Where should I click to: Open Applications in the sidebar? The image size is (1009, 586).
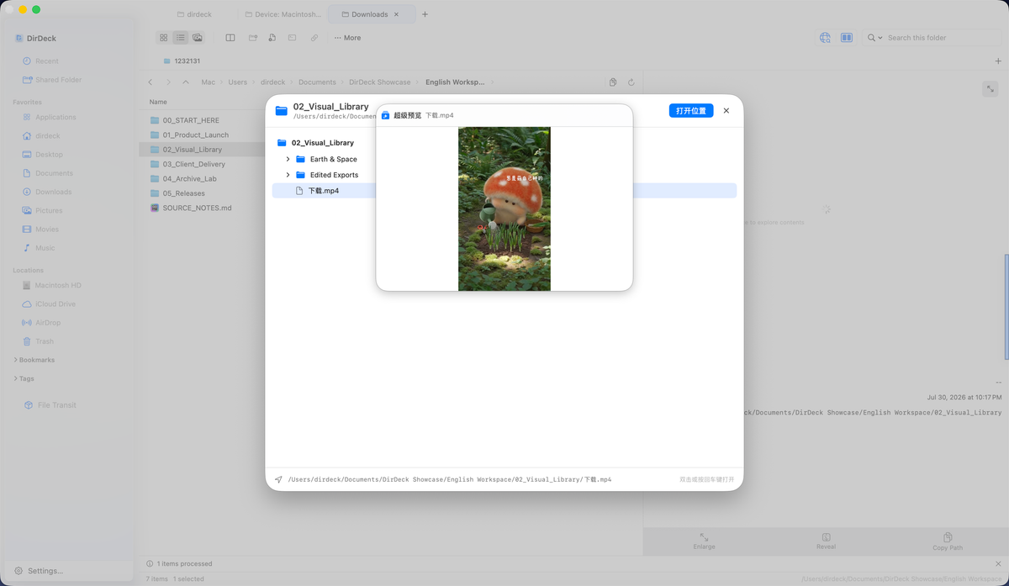coord(55,117)
